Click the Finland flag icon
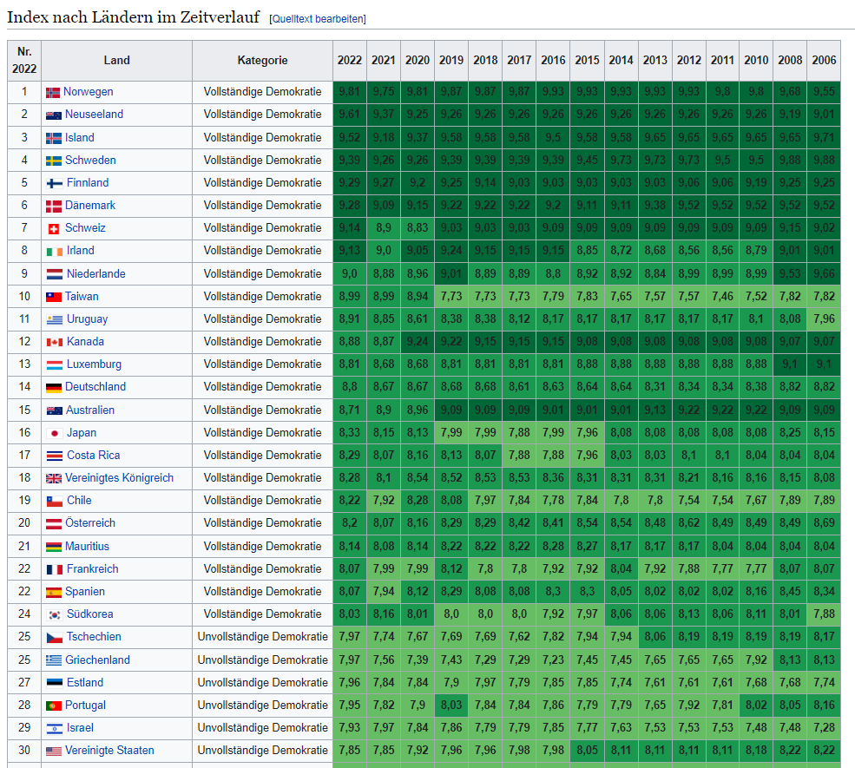The image size is (855, 768). point(55,184)
